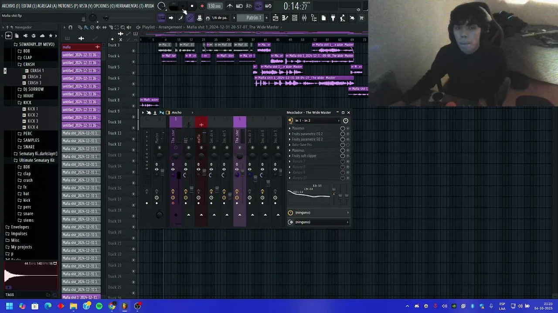This screenshot has height=313, width=558.
Task: Click the latency clock icon in mixer
Action: pos(346,120)
